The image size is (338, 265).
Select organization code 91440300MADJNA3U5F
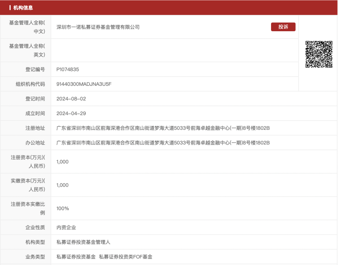84,84
